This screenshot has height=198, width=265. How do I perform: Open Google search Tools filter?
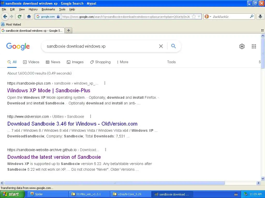coord(171,62)
